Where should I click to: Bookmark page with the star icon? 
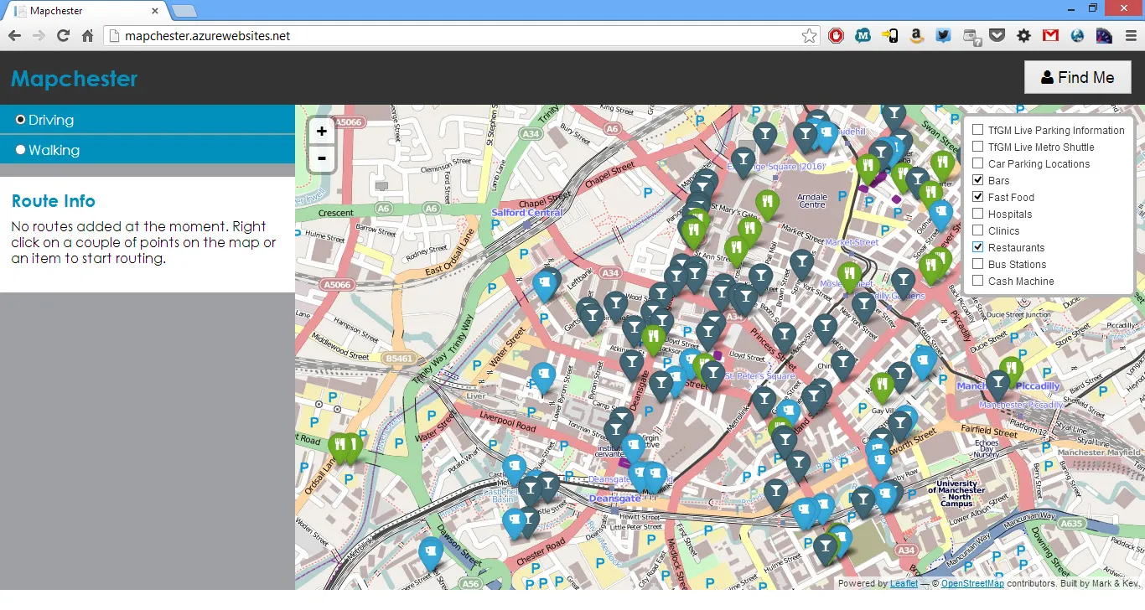coord(809,36)
